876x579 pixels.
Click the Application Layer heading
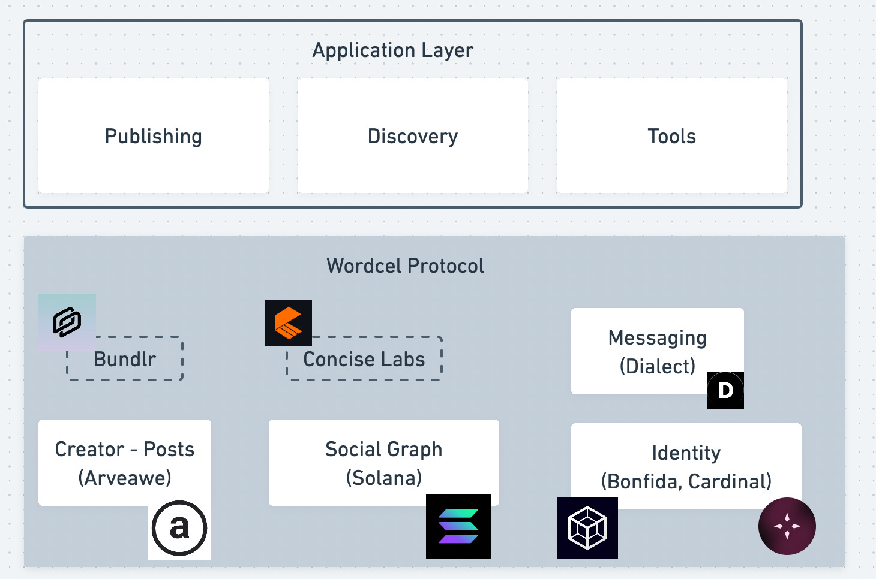[x=393, y=50]
